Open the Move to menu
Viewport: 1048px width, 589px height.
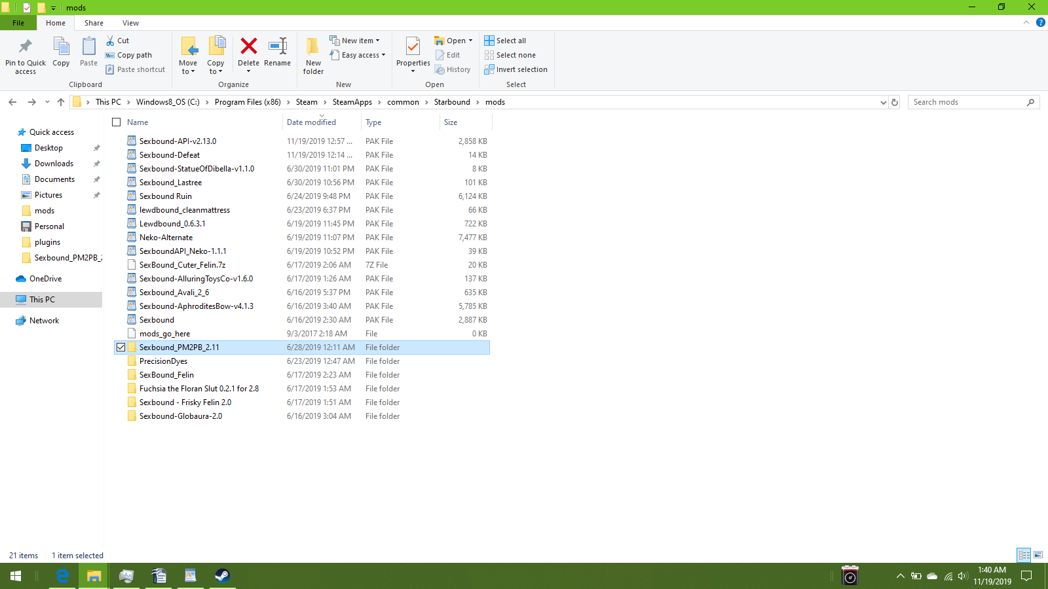pos(188,56)
